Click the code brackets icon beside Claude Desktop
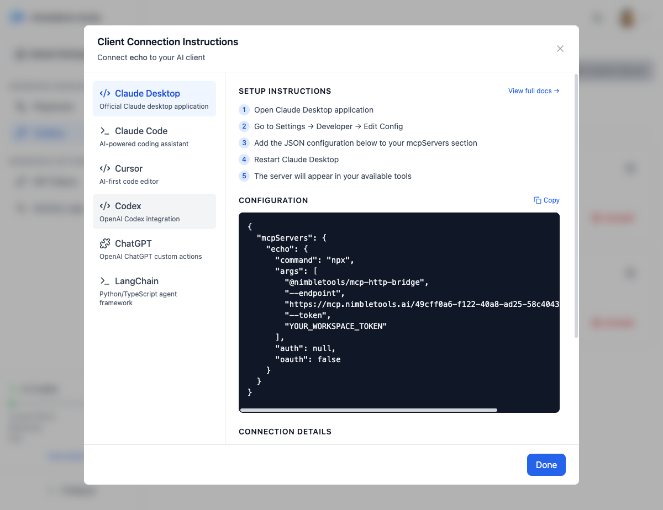The width and height of the screenshot is (663, 510). click(x=105, y=93)
